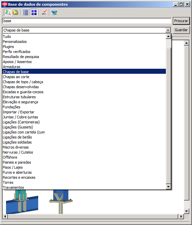Viewport: 192px width, 225px height.
Task: Pick 'Ligações soldadas' category
Action: [84, 142]
